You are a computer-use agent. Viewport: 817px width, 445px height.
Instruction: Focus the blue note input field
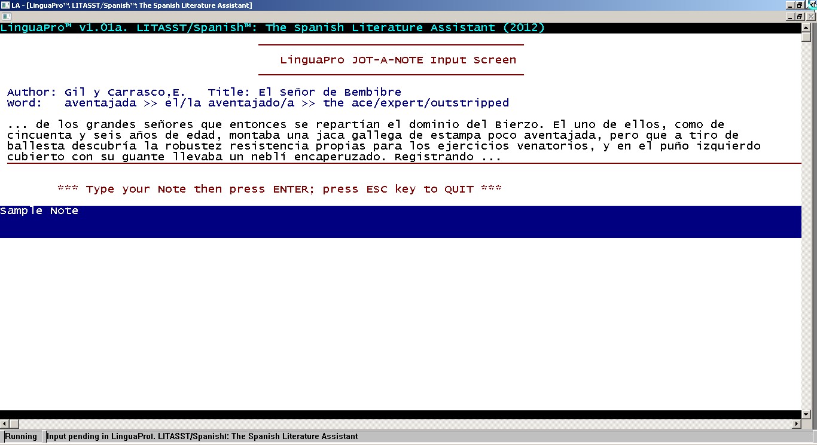click(401, 222)
